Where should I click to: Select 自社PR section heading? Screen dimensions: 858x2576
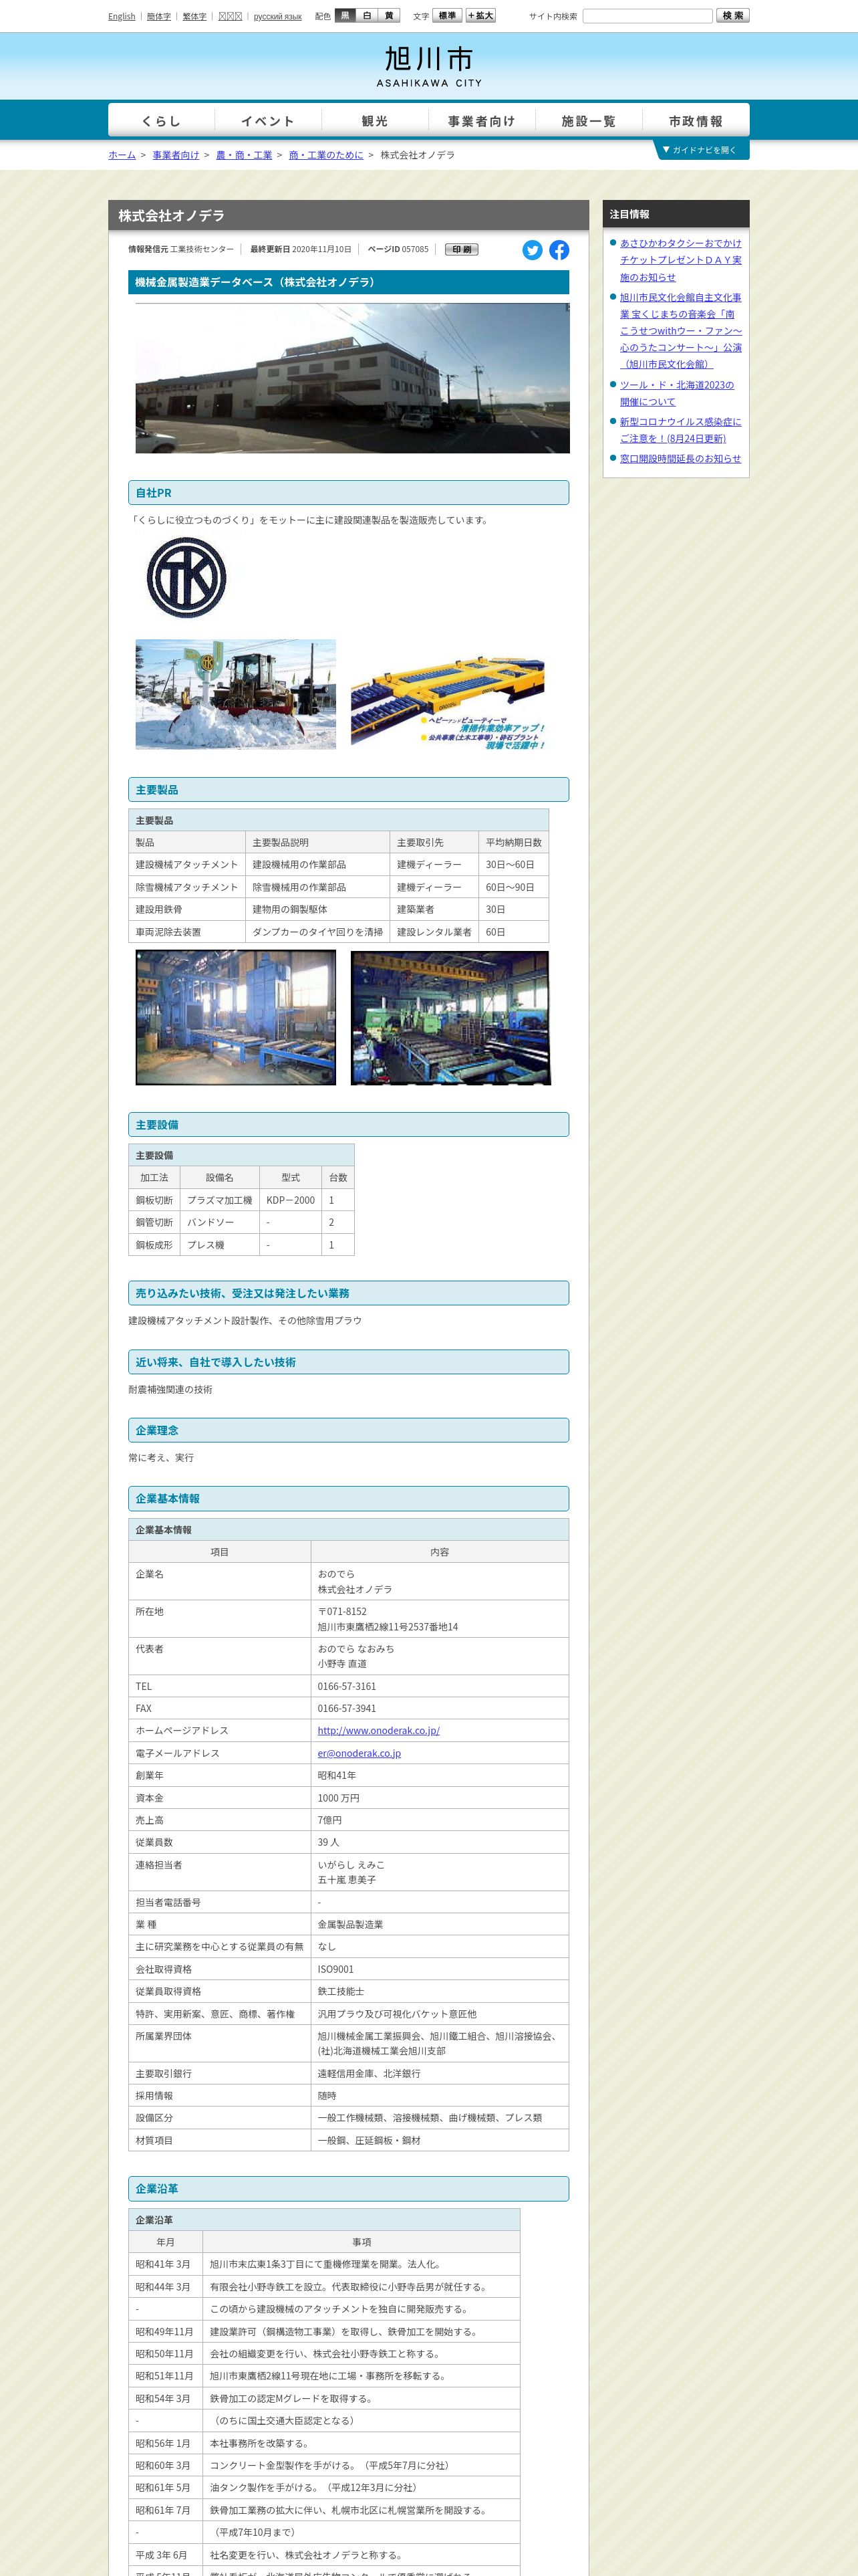pos(349,493)
